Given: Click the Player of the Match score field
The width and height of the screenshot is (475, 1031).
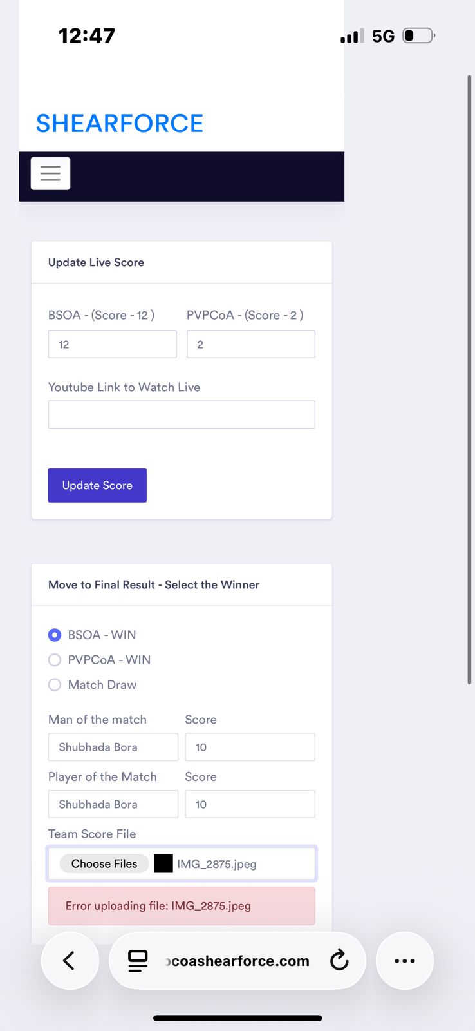Looking at the screenshot, I should tap(250, 804).
